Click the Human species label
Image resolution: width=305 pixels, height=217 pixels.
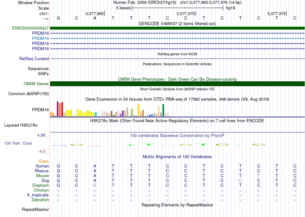(42, 166)
